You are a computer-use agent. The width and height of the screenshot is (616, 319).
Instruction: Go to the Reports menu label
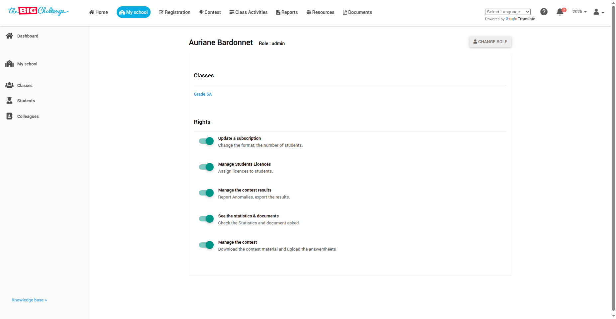pos(289,12)
